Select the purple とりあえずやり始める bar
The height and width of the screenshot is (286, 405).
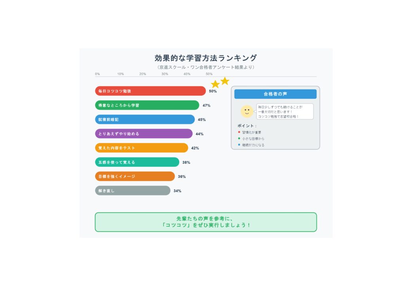pos(144,134)
